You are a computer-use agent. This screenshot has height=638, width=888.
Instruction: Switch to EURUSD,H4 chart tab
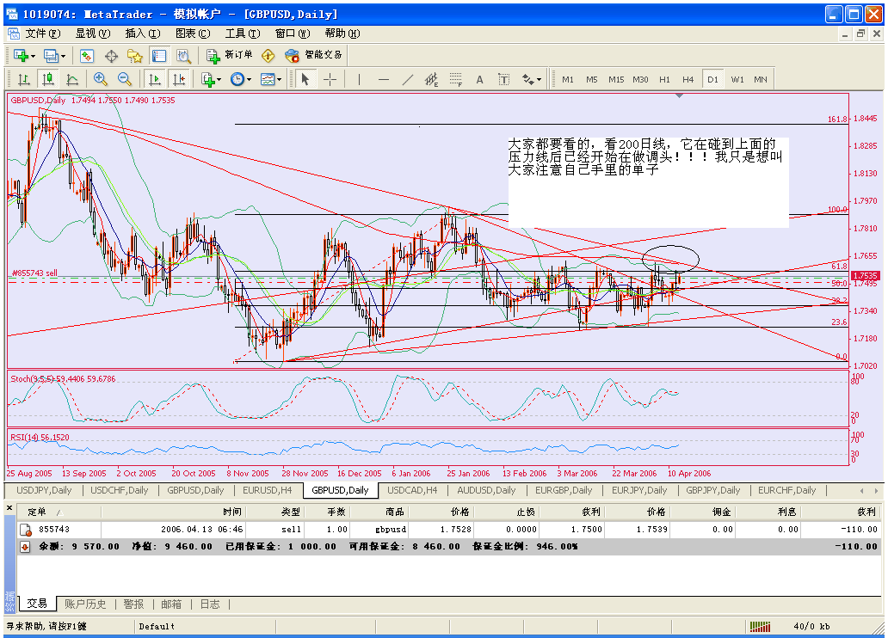click(x=268, y=490)
